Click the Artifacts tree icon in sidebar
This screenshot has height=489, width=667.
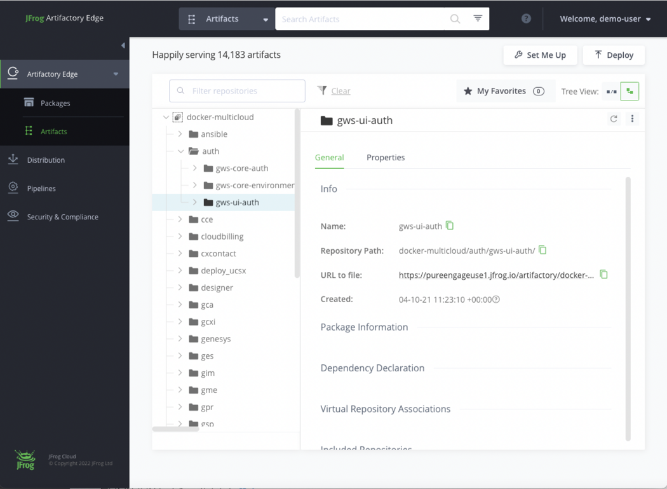(29, 131)
